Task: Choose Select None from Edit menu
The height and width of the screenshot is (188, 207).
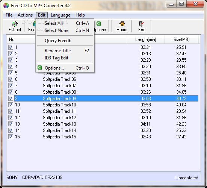Action: tap(65, 30)
